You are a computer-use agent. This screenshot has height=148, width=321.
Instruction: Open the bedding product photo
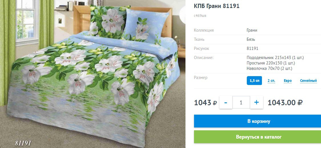click(92, 74)
